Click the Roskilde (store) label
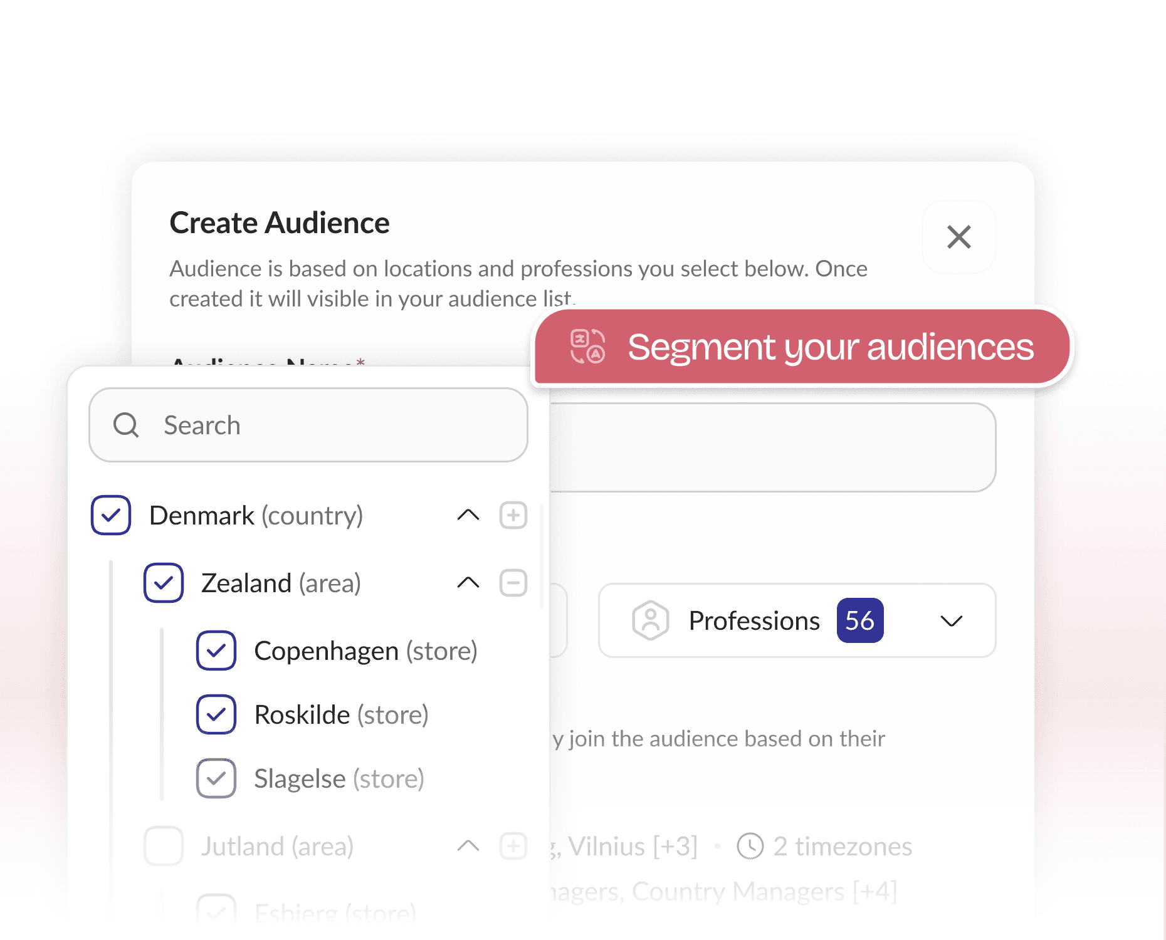Viewport: 1166px width, 940px height. [341, 714]
